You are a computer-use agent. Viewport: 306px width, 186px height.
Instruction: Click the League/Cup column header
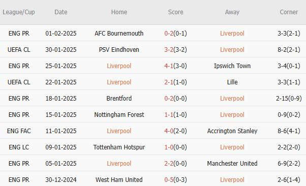(19, 12)
